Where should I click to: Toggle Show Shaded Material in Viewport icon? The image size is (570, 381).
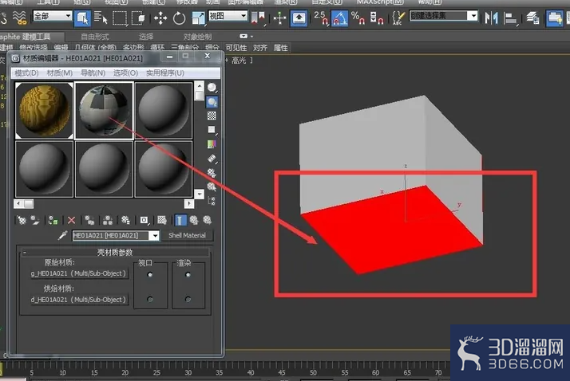coord(162,220)
